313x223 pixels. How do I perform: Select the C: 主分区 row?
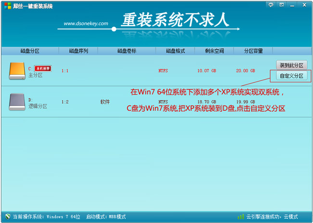[144, 71]
